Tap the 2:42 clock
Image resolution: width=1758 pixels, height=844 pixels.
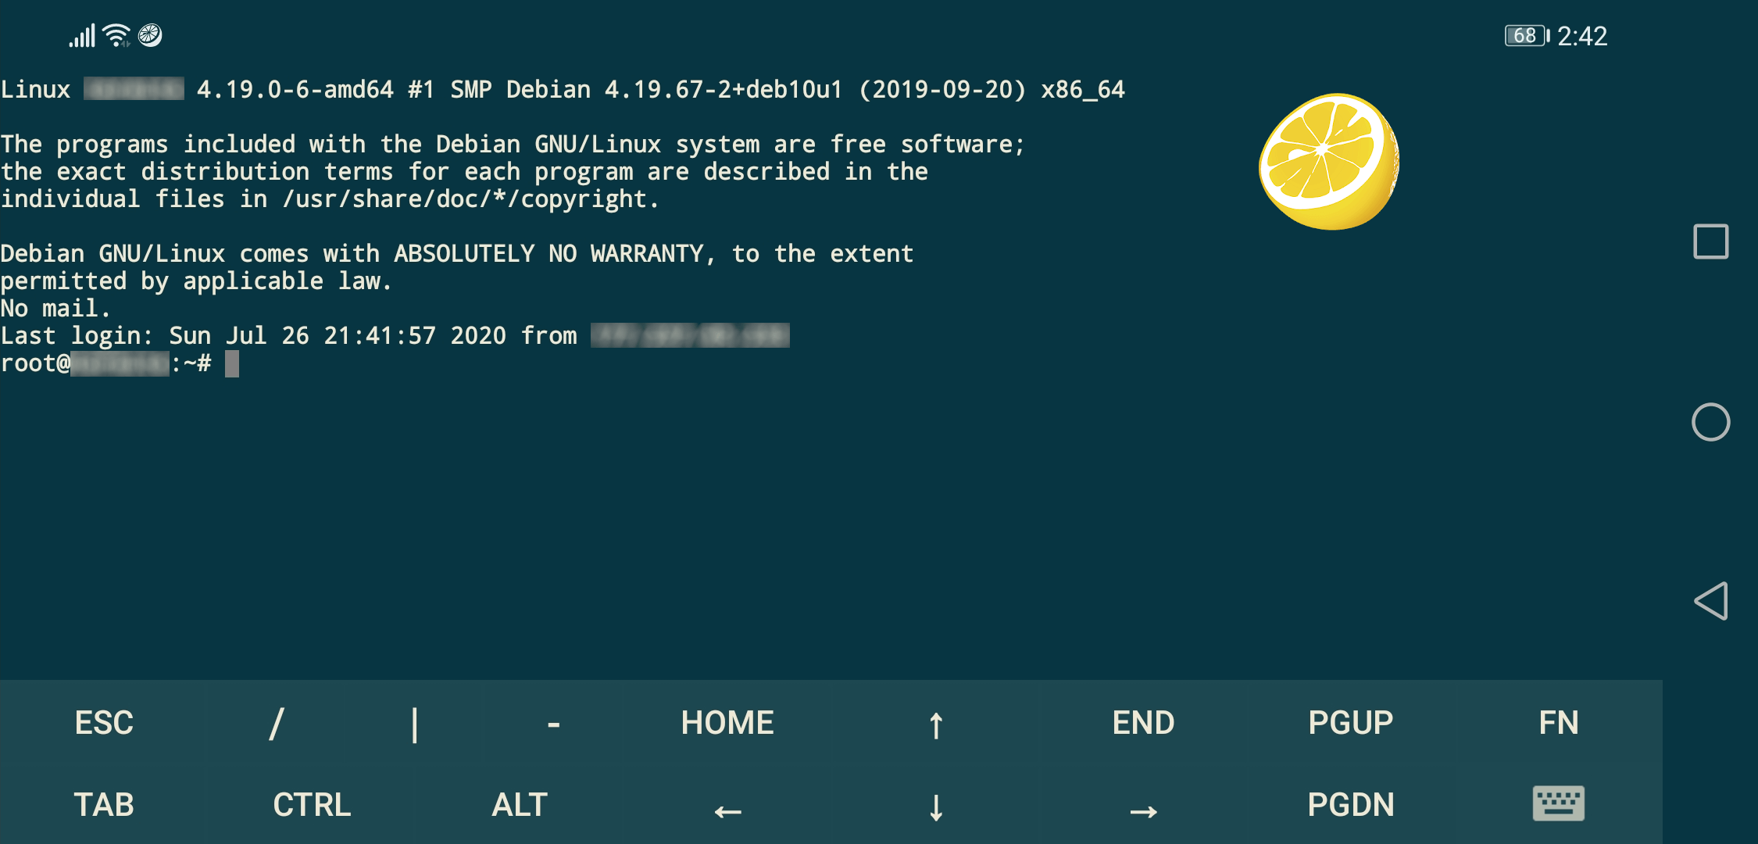click(x=1582, y=36)
